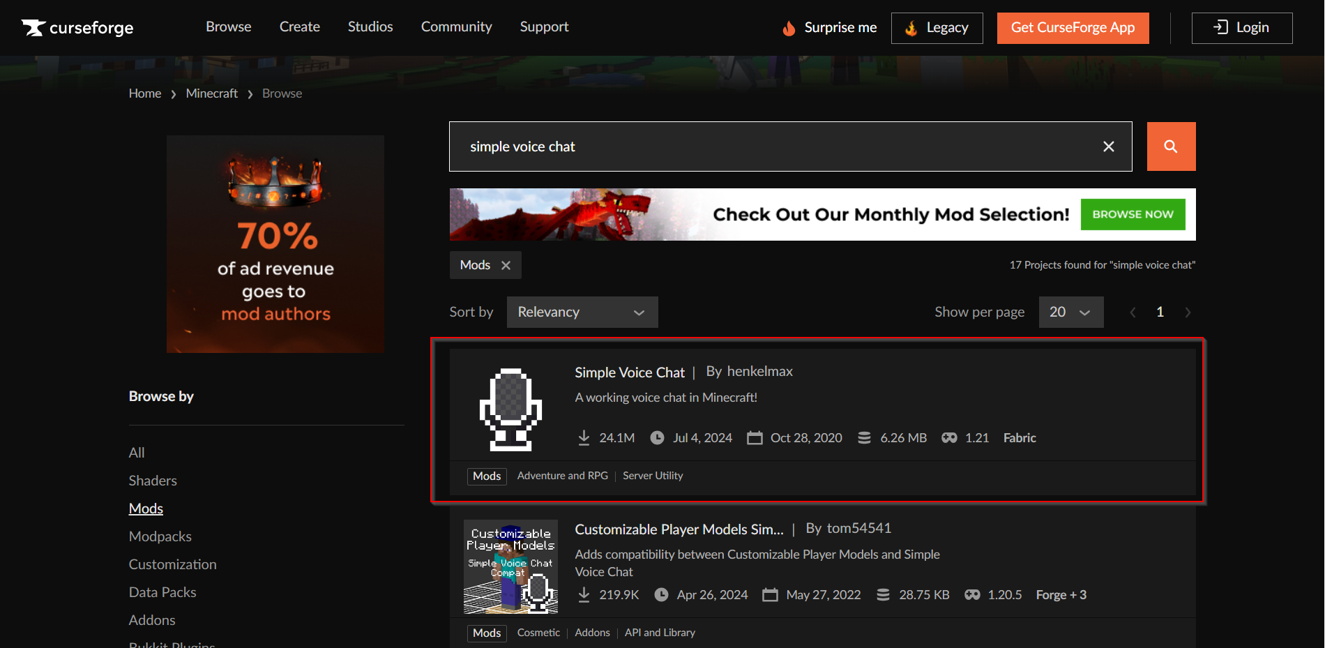Click Browse in the breadcrumb
Viewport: 1325px width, 648px height.
tap(282, 93)
